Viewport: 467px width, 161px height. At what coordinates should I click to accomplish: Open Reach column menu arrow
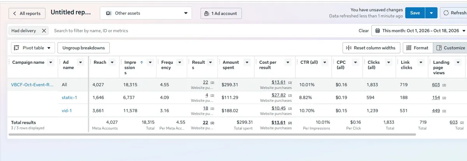coord(112,62)
